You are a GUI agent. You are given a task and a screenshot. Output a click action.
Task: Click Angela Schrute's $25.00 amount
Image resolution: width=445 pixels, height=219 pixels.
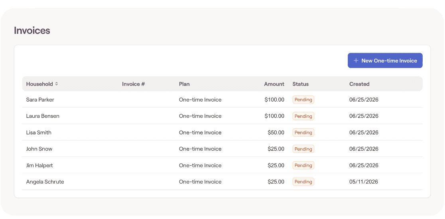(x=276, y=182)
